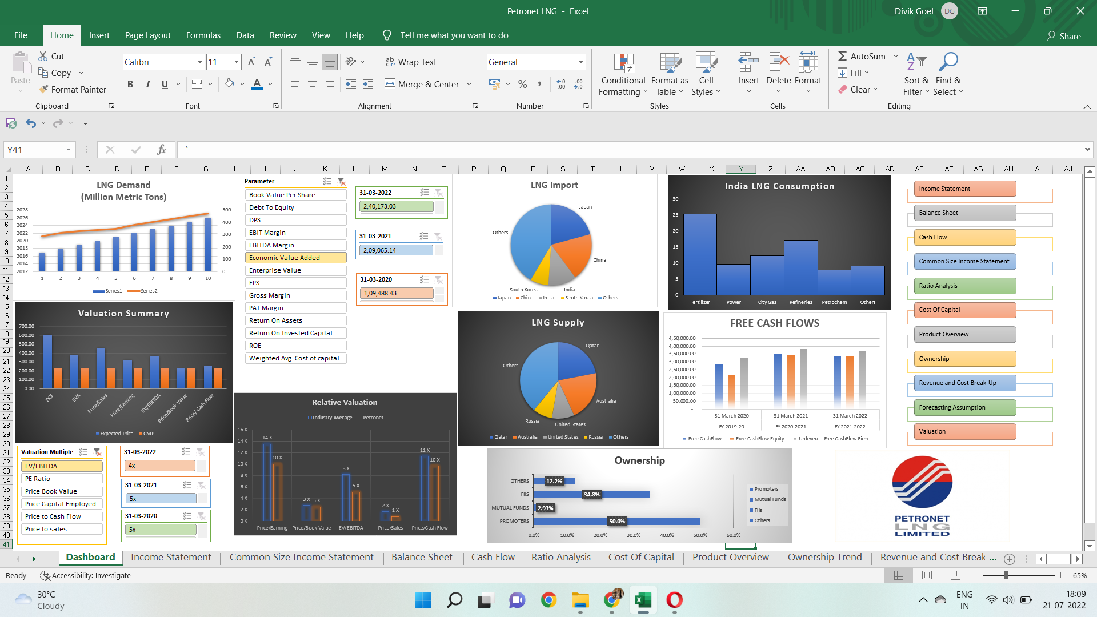
Task: Click the Undo arrow in quick access toolbar
Action: [31, 123]
